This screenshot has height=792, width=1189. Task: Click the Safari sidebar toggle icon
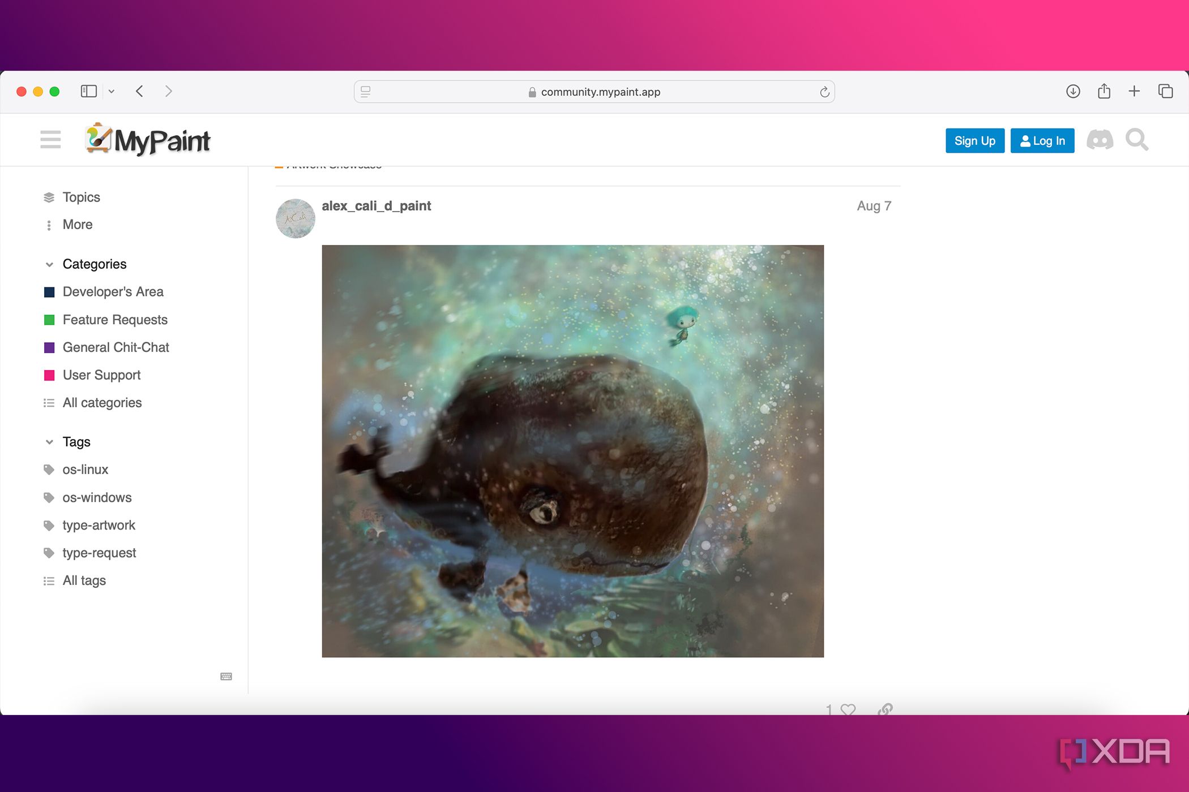[89, 91]
